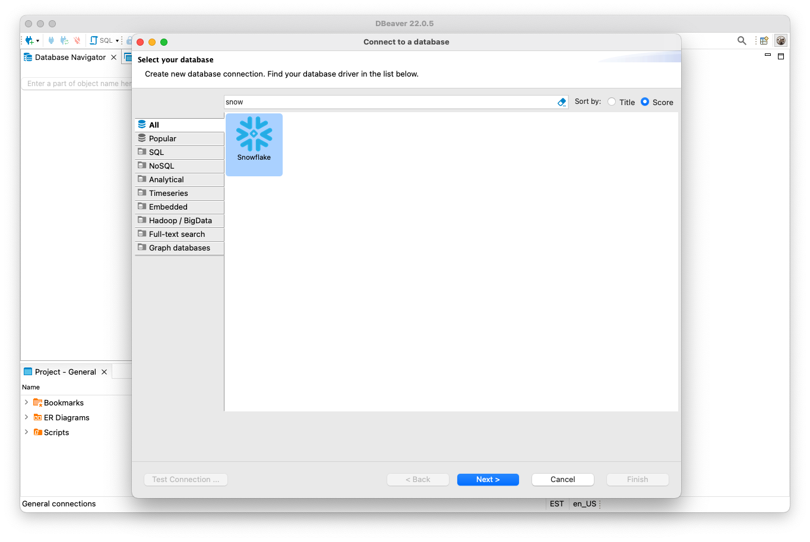Open the SQL editor dropdown menu
Viewport: 810px width, 542px height.
[116, 40]
